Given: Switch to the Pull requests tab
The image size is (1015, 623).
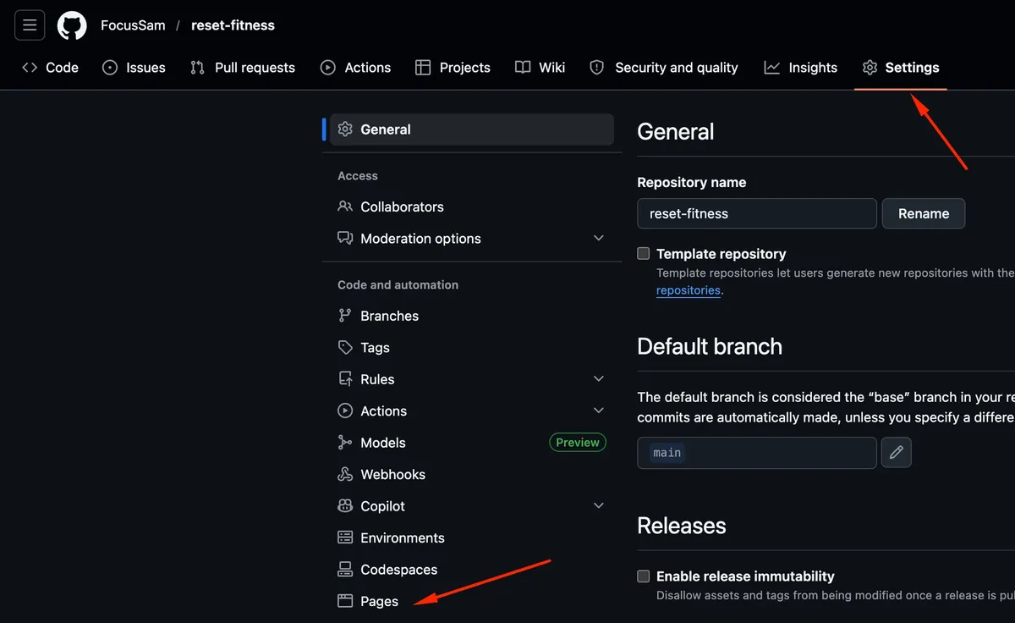Looking at the screenshot, I should [x=243, y=68].
